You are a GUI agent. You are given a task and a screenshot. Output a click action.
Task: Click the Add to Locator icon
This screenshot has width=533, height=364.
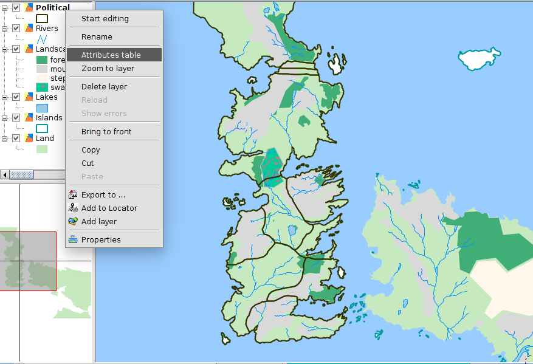click(x=73, y=208)
